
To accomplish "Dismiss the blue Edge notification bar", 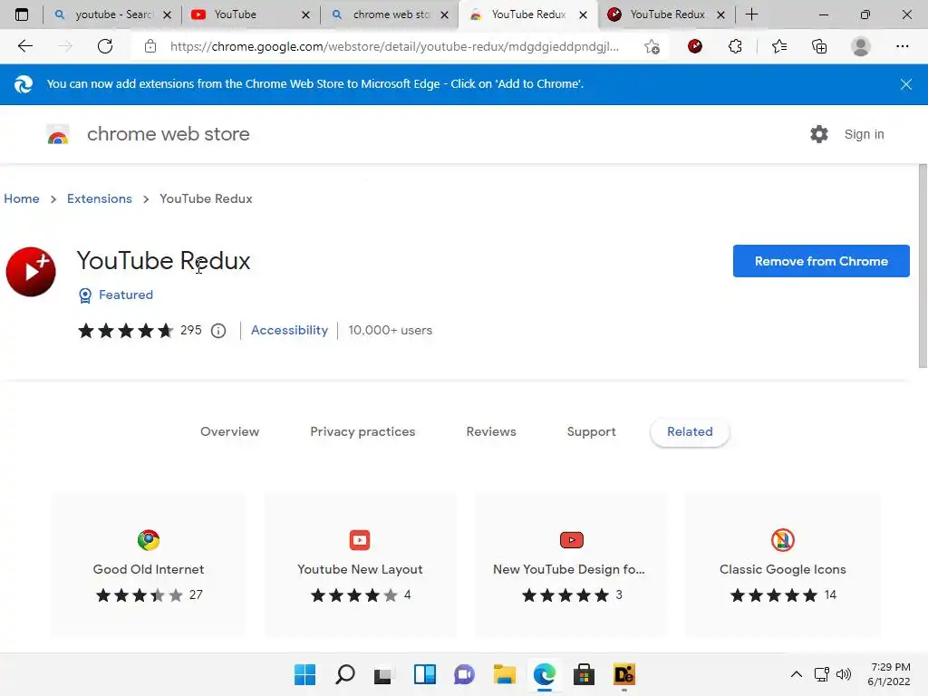I will (905, 84).
